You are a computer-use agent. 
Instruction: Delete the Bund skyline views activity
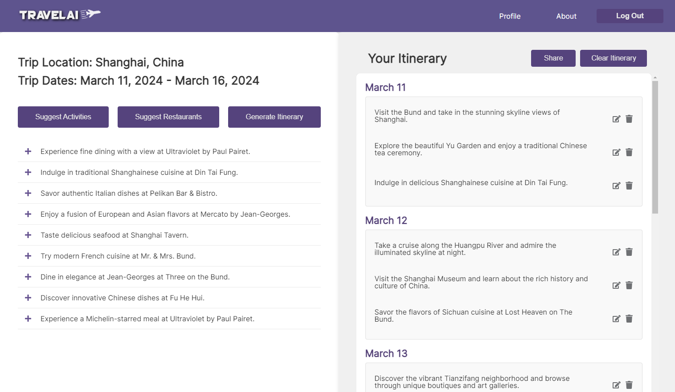tap(629, 119)
